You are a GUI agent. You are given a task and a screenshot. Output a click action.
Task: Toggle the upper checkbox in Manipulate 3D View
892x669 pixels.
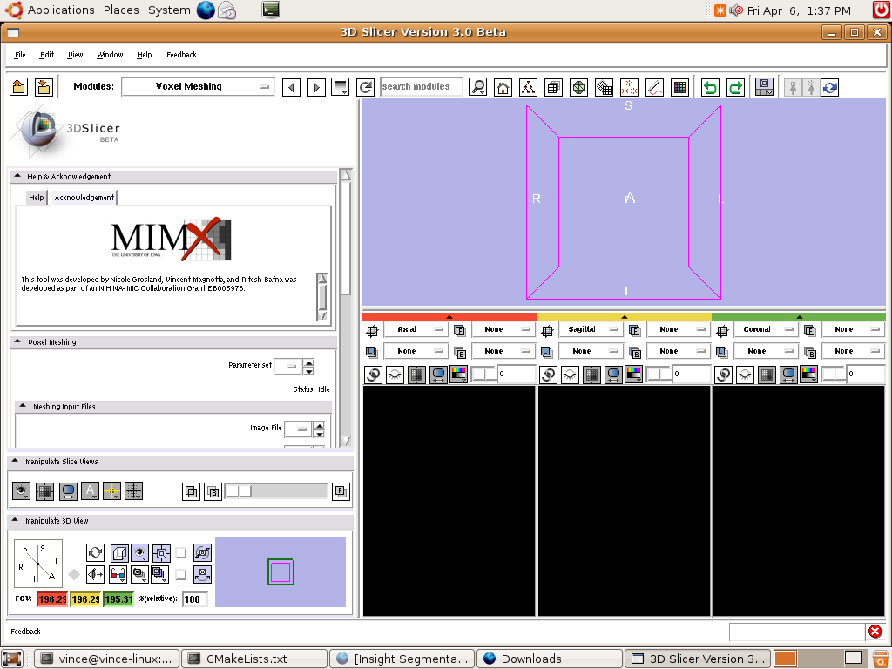(x=181, y=552)
